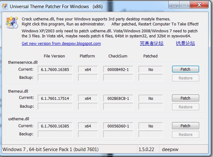Select the themeservice.dll current file version field
213x157 pixels.
tap(55, 69)
